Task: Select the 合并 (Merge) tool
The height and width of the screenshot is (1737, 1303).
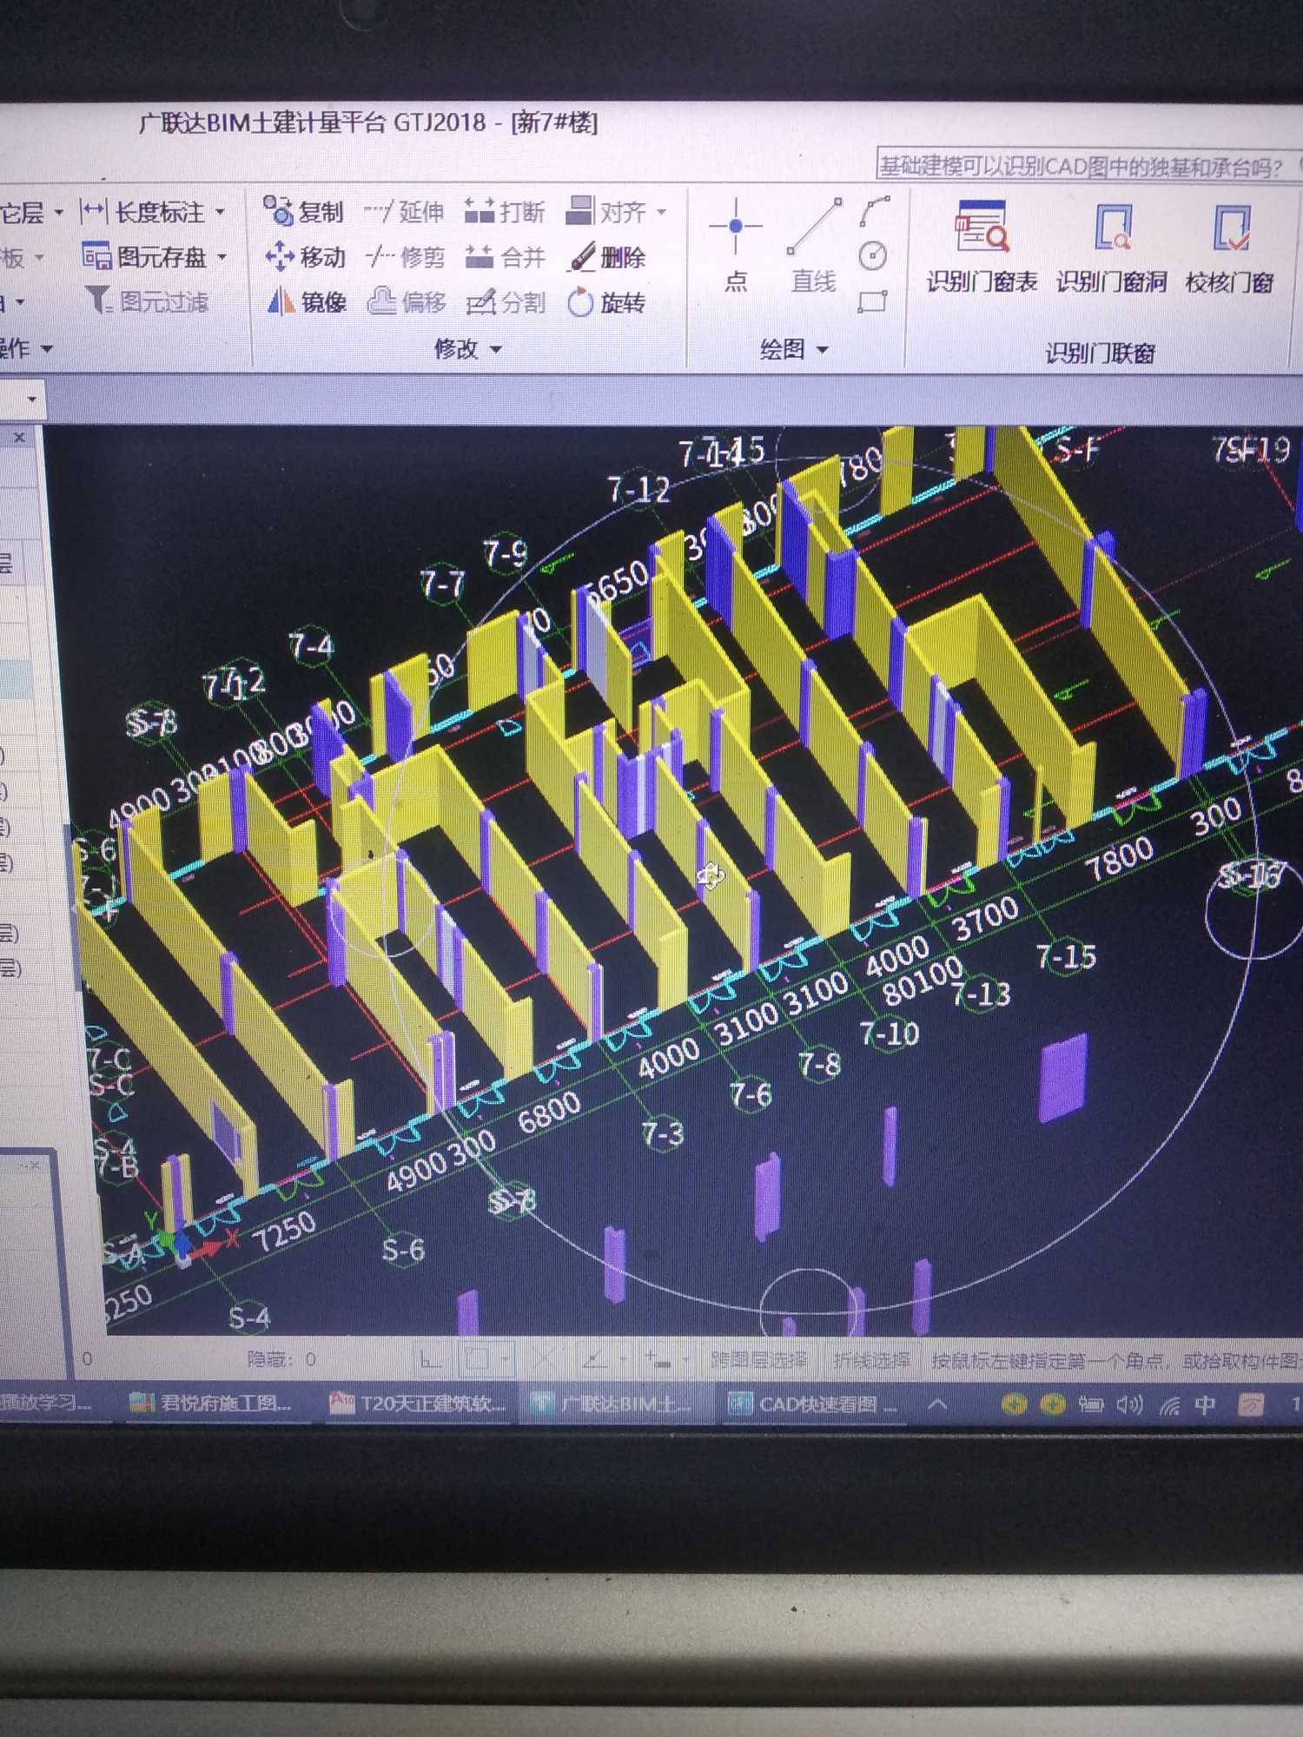Action: (x=505, y=256)
